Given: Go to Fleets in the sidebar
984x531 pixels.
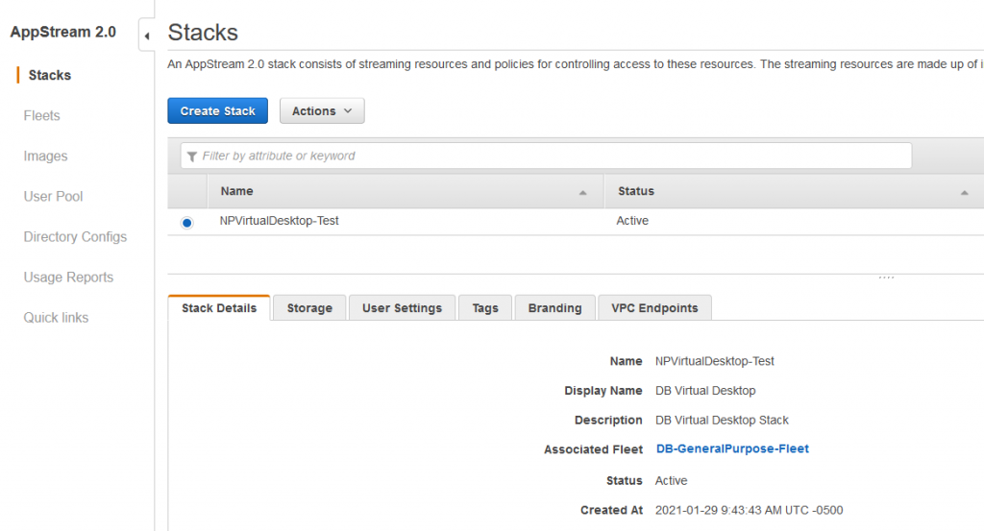Looking at the screenshot, I should [x=41, y=115].
